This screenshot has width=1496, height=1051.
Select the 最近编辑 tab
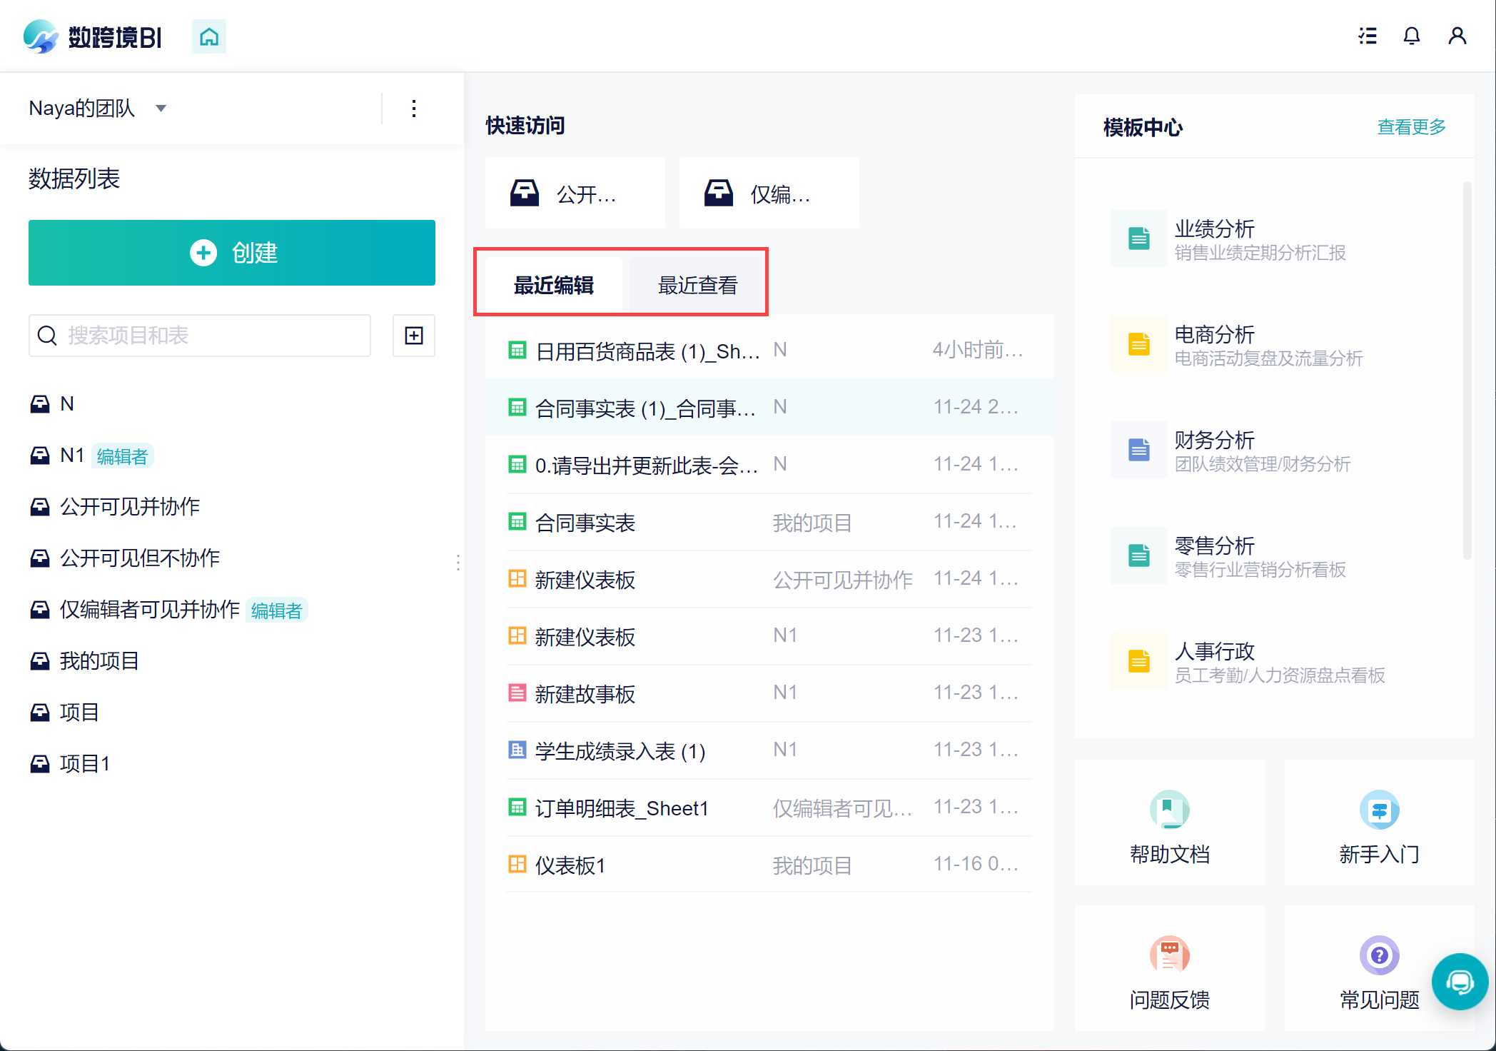point(554,286)
